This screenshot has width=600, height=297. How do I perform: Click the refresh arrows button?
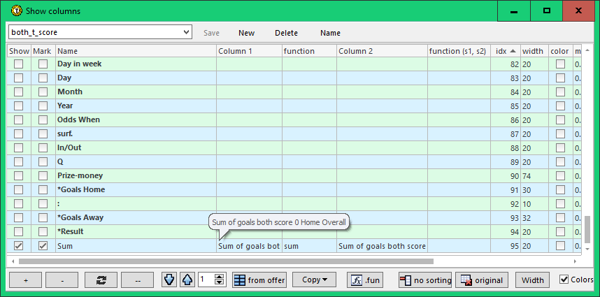pyautogui.click(x=101, y=280)
